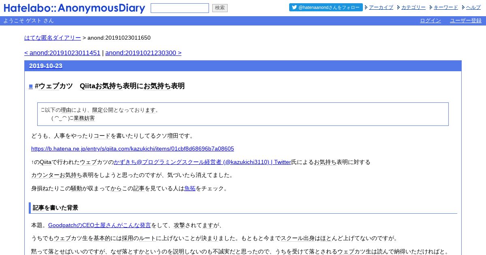Click the 記事を書いた背景 section heading

[55, 208]
